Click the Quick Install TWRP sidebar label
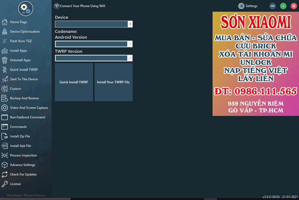 point(24,70)
